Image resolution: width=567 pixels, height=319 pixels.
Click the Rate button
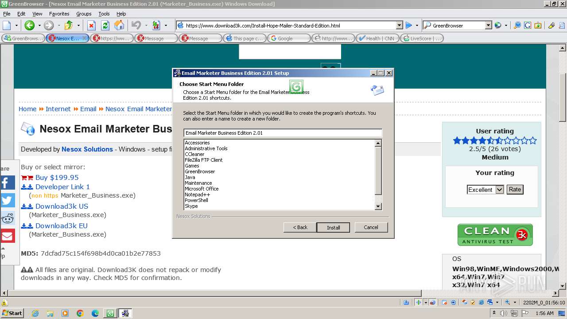click(x=515, y=189)
